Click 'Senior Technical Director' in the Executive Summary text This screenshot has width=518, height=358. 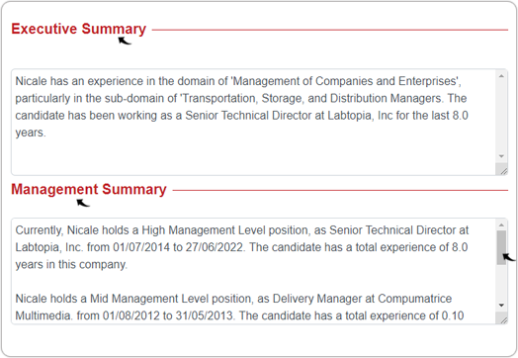248,116
